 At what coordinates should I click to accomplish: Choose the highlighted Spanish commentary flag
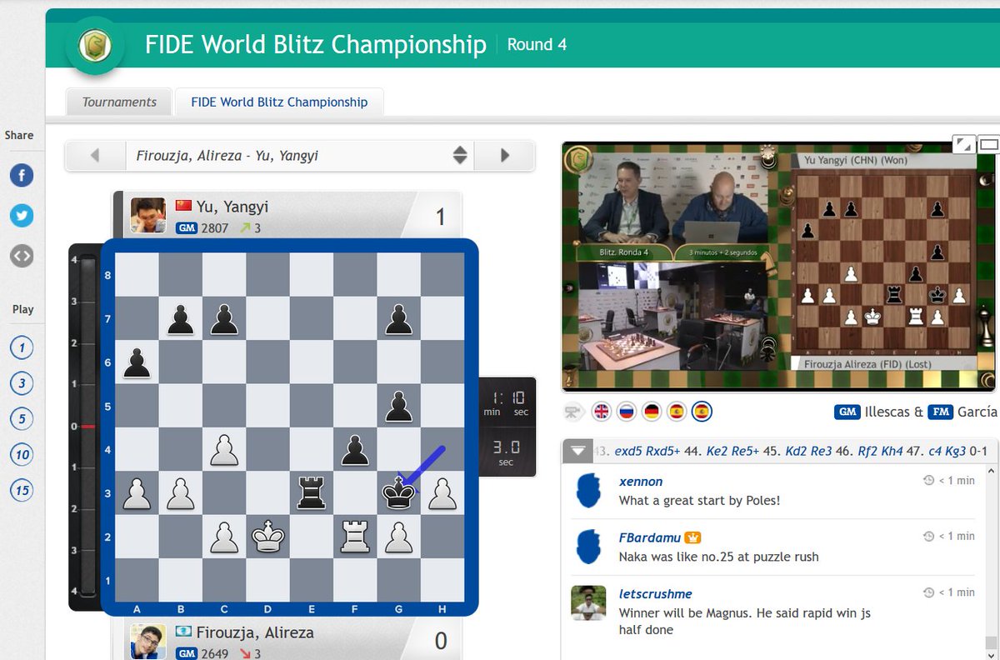702,412
